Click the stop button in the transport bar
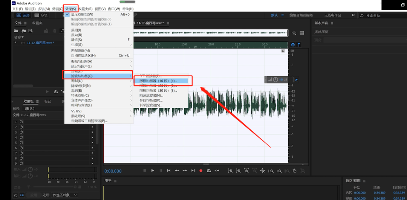 145,170
